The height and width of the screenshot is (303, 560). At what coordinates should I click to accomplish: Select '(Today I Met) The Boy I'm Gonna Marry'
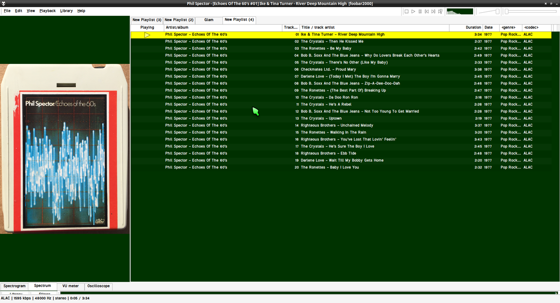[x=341, y=77]
